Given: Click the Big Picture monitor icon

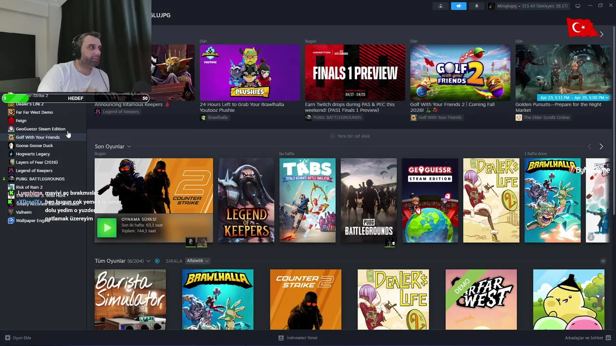Looking at the screenshot, I should (x=578, y=6).
